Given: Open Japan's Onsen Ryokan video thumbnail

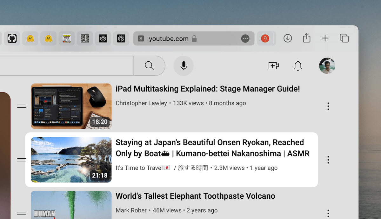Looking at the screenshot, I should click(71, 160).
